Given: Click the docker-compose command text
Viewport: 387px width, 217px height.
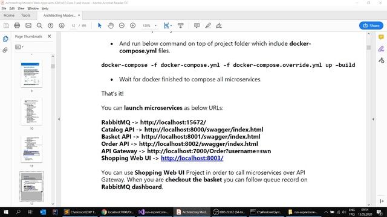Looking at the screenshot, I should pyautogui.click(x=228, y=65).
